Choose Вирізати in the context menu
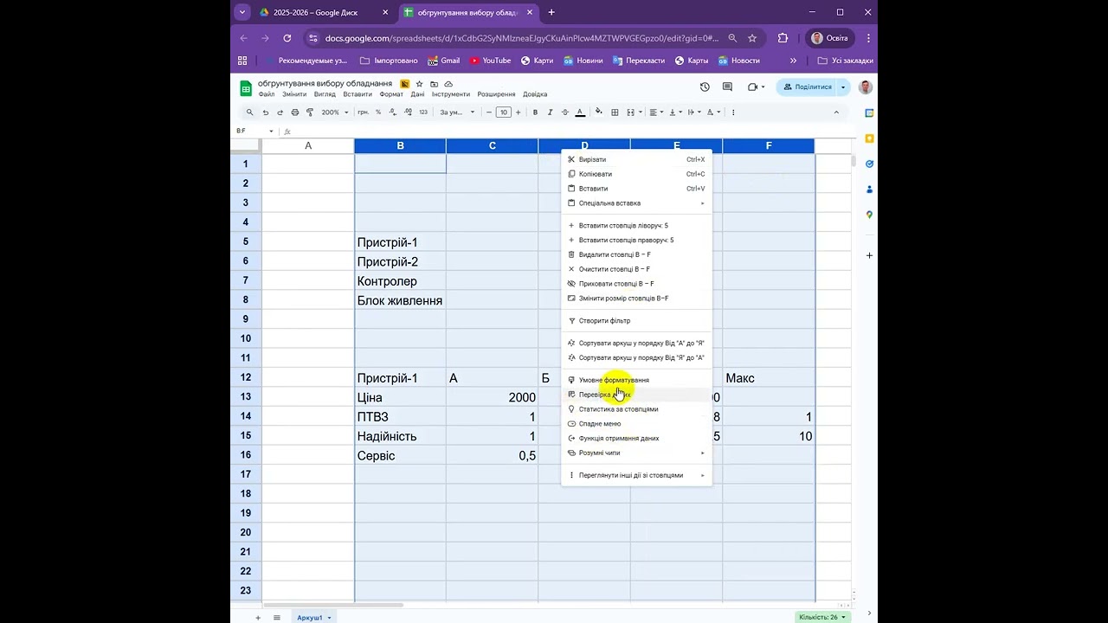Viewport: 1108px width, 623px height. [636, 159]
